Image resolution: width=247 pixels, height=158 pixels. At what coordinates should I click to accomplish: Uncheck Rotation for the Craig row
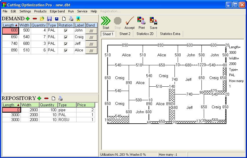66,37
